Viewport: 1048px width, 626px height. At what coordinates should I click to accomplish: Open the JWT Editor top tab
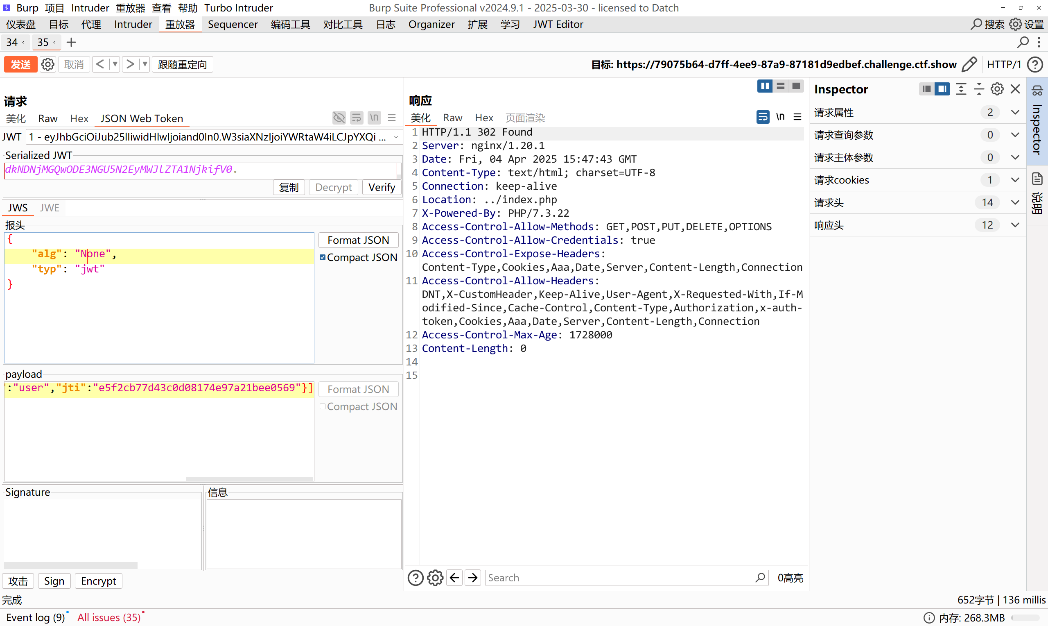[558, 25]
